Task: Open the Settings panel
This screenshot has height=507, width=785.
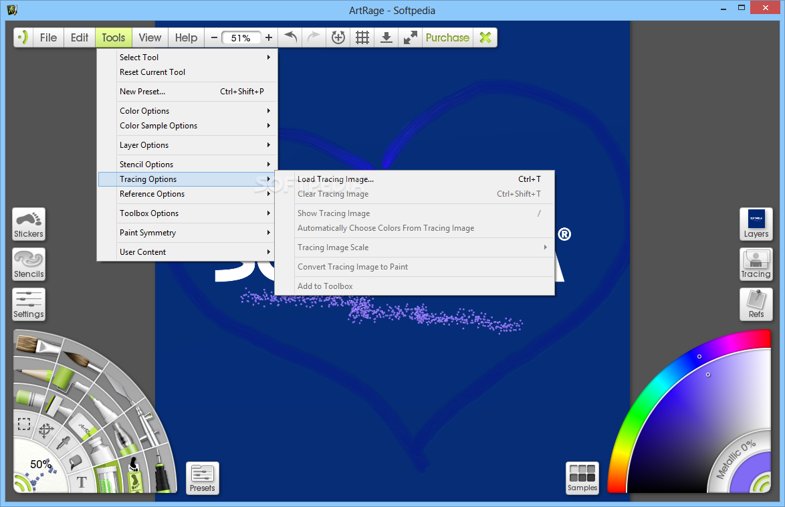Action: click(29, 304)
